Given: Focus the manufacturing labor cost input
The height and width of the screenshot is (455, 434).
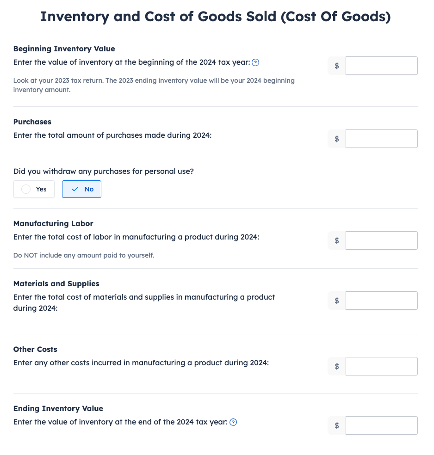Looking at the screenshot, I should (x=381, y=240).
